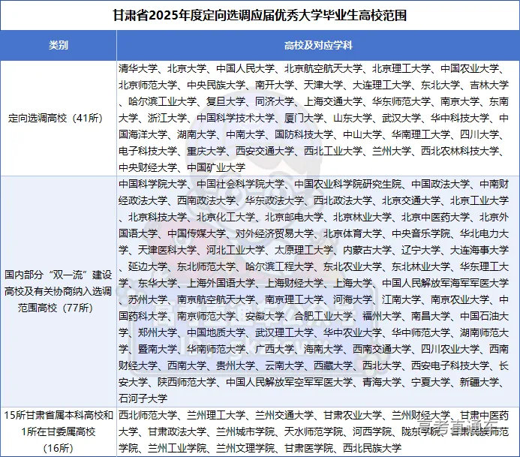
Task: Click 中国人民解放军海军军医大学 in the list
Action: click(445, 283)
